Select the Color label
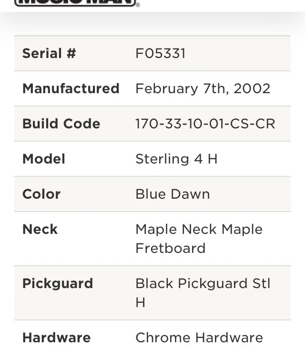This screenshot has width=305, height=357. [41, 194]
